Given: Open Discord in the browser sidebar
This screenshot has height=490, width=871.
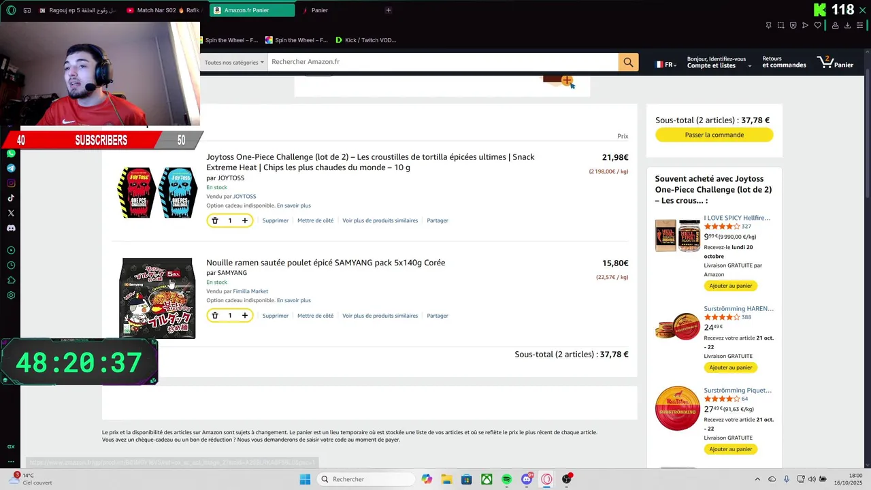Looking at the screenshot, I should pos(11,228).
